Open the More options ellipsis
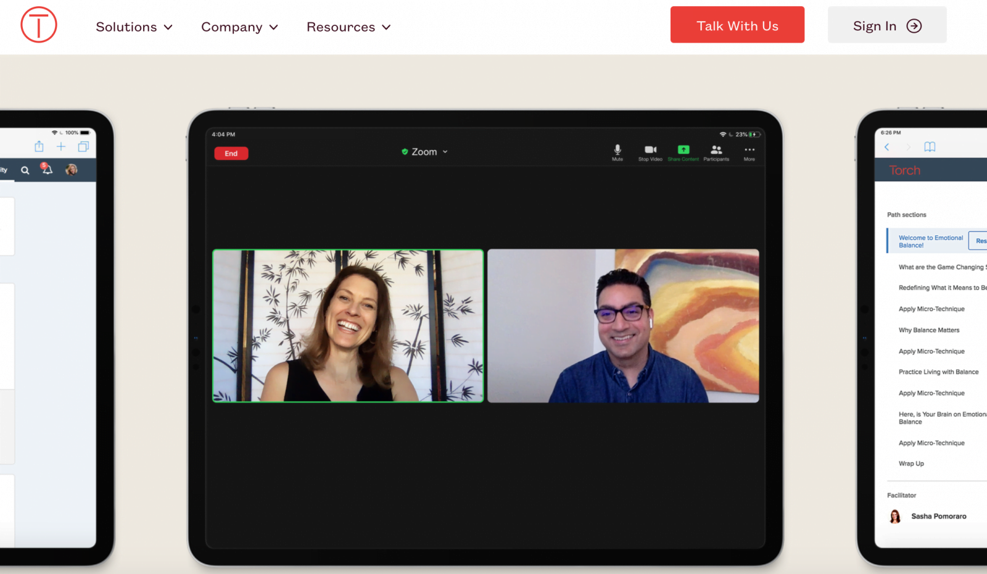 click(x=749, y=152)
